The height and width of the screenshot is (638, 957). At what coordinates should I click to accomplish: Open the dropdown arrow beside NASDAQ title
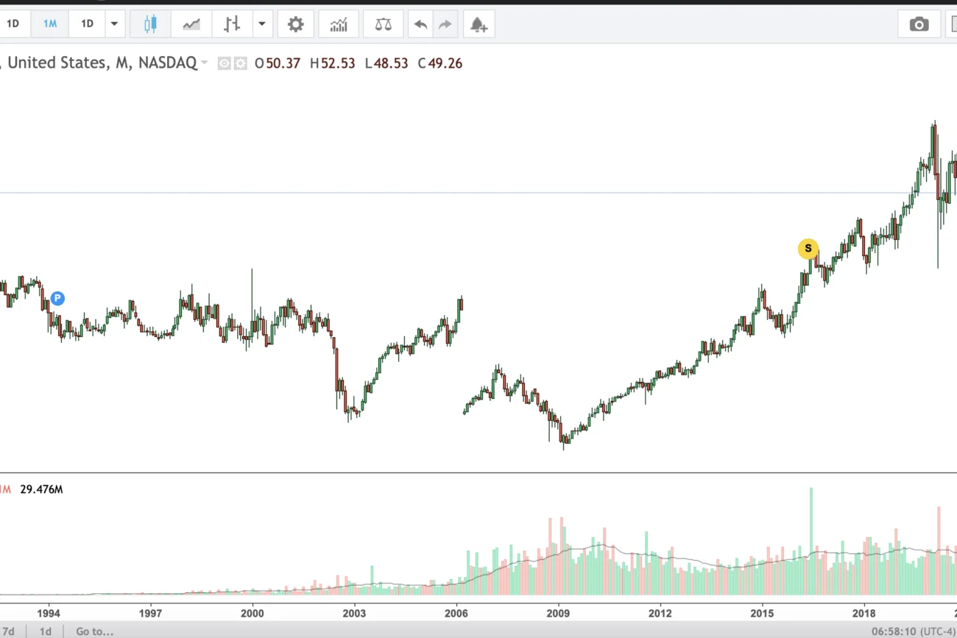205,63
